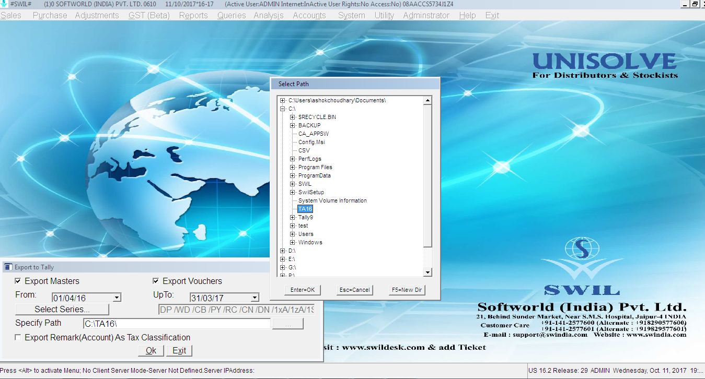This screenshot has width=705, height=379.
Task: Expand the G:\ drive node
Action: tap(283, 267)
